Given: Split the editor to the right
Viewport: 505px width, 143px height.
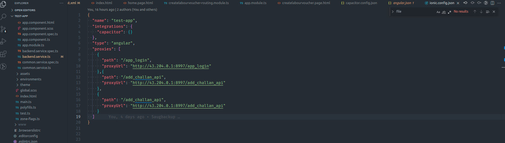Looking at the screenshot, I should pyautogui.click(x=492, y=3).
